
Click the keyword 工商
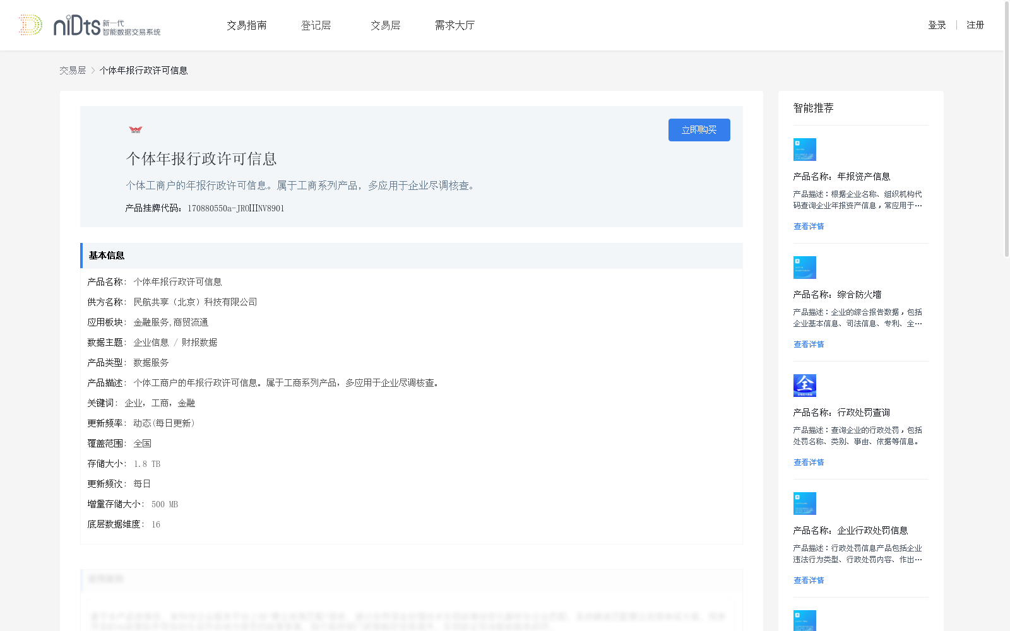tap(160, 403)
